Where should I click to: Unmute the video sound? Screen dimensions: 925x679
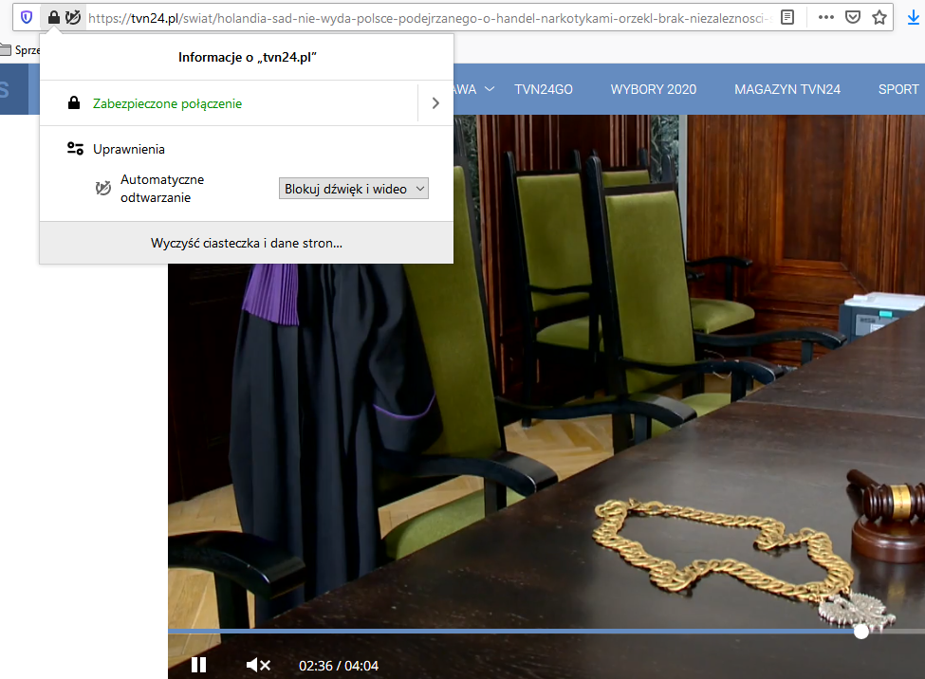click(x=258, y=665)
